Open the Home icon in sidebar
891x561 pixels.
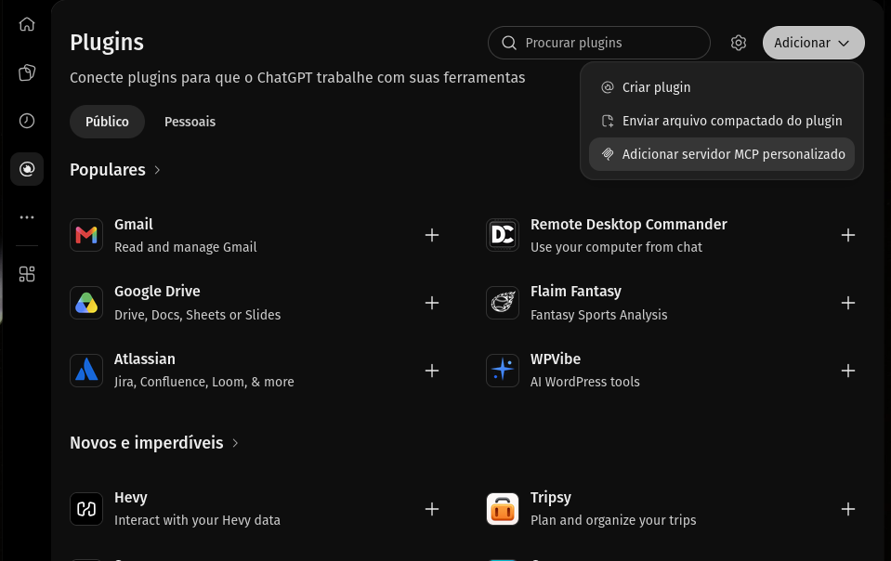pos(27,24)
